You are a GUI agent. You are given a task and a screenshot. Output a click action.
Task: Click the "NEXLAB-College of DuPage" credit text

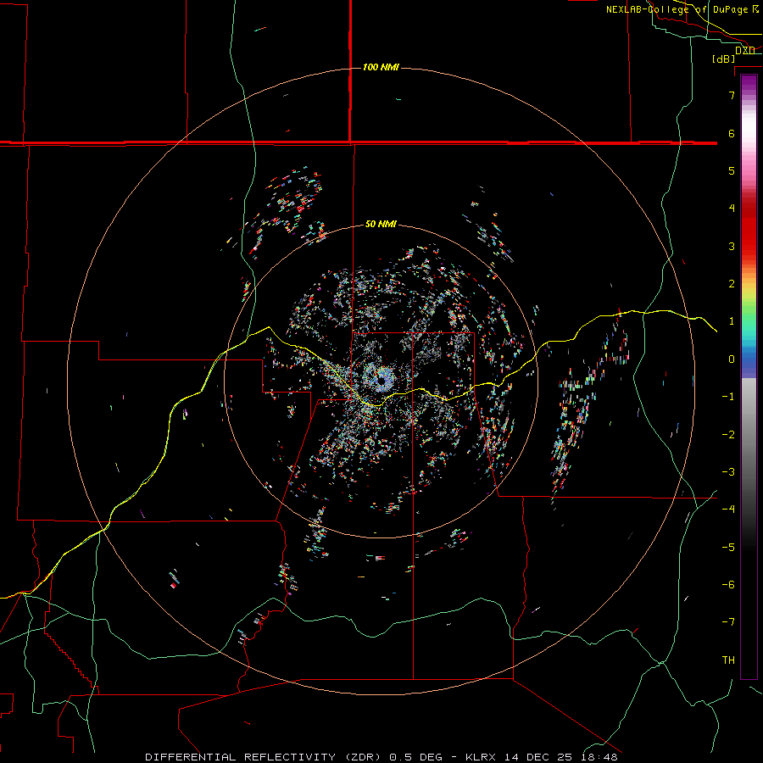point(678,9)
